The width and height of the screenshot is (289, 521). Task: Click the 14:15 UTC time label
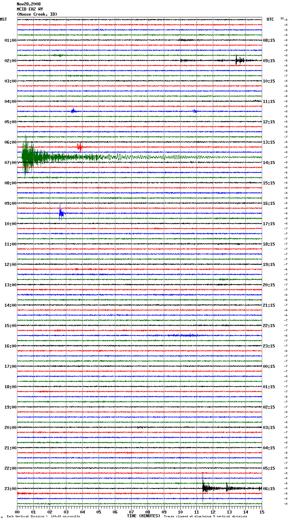pos(269,163)
